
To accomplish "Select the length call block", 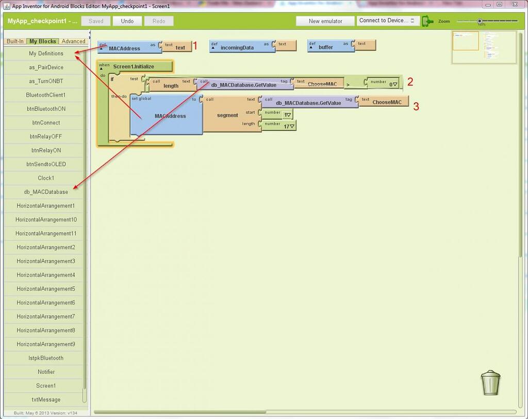I will 171,85.
